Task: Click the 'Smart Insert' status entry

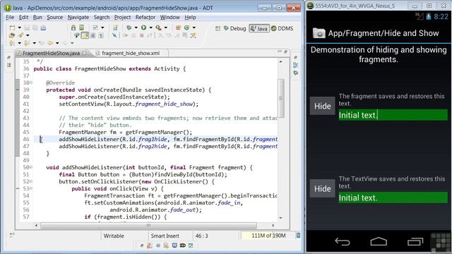Action: (165, 236)
